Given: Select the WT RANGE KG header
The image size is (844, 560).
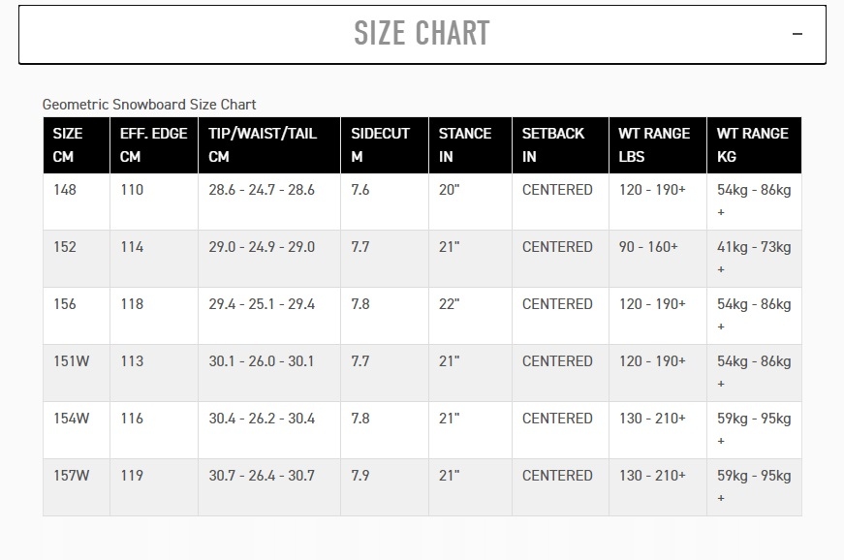Looking at the screenshot, I should (753, 145).
